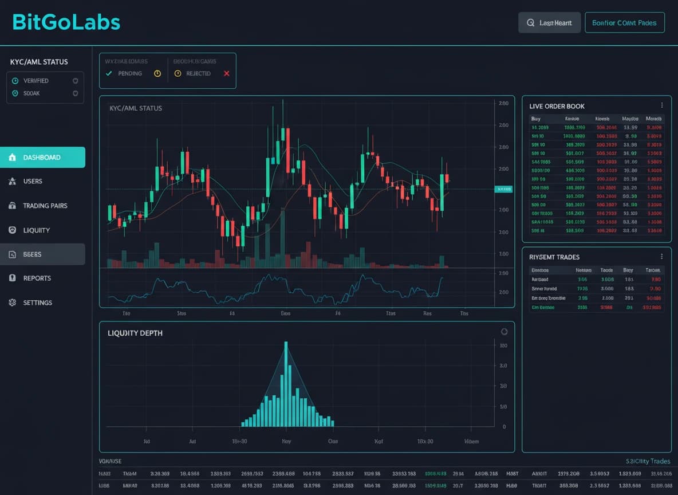The image size is (678, 495).
Task: Click the Reports lock icon
Action: point(12,278)
